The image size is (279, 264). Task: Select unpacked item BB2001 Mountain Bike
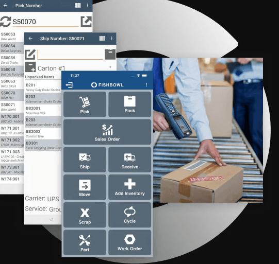[43, 110]
